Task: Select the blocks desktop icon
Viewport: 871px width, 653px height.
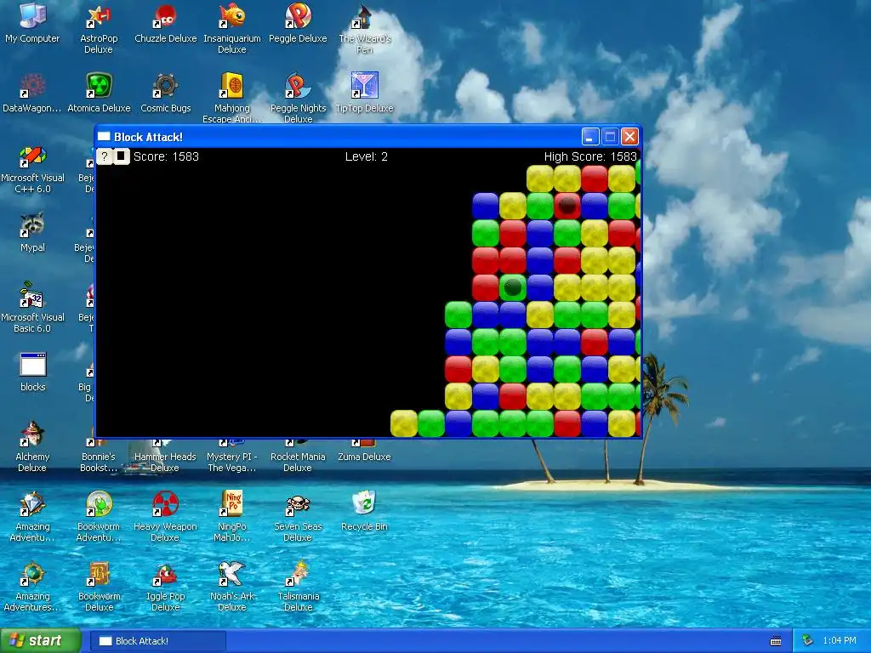Action: pos(33,372)
